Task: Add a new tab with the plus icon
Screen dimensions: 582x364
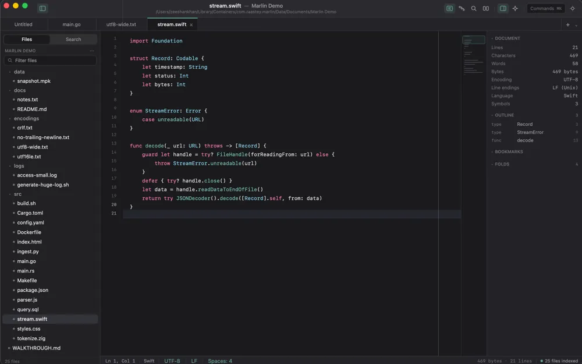Action: (567, 25)
